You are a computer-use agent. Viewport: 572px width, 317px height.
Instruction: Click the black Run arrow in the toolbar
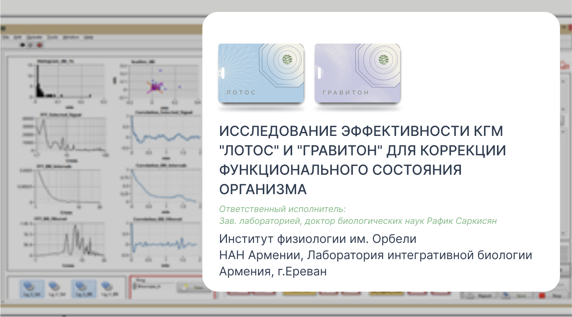pyautogui.click(x=23, y=45)
